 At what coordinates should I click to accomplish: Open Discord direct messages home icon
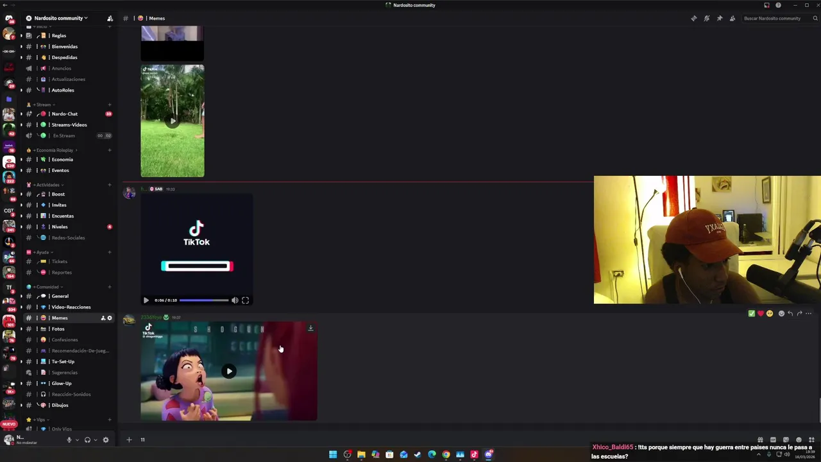pyautogui.click(x=9, y=18)
